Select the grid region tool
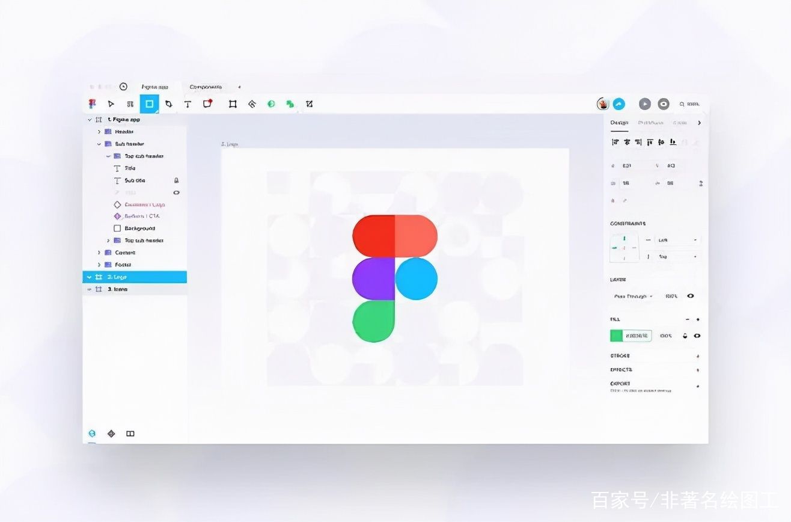The width and height of the screenshot is (791, 522). pos(130,104)
